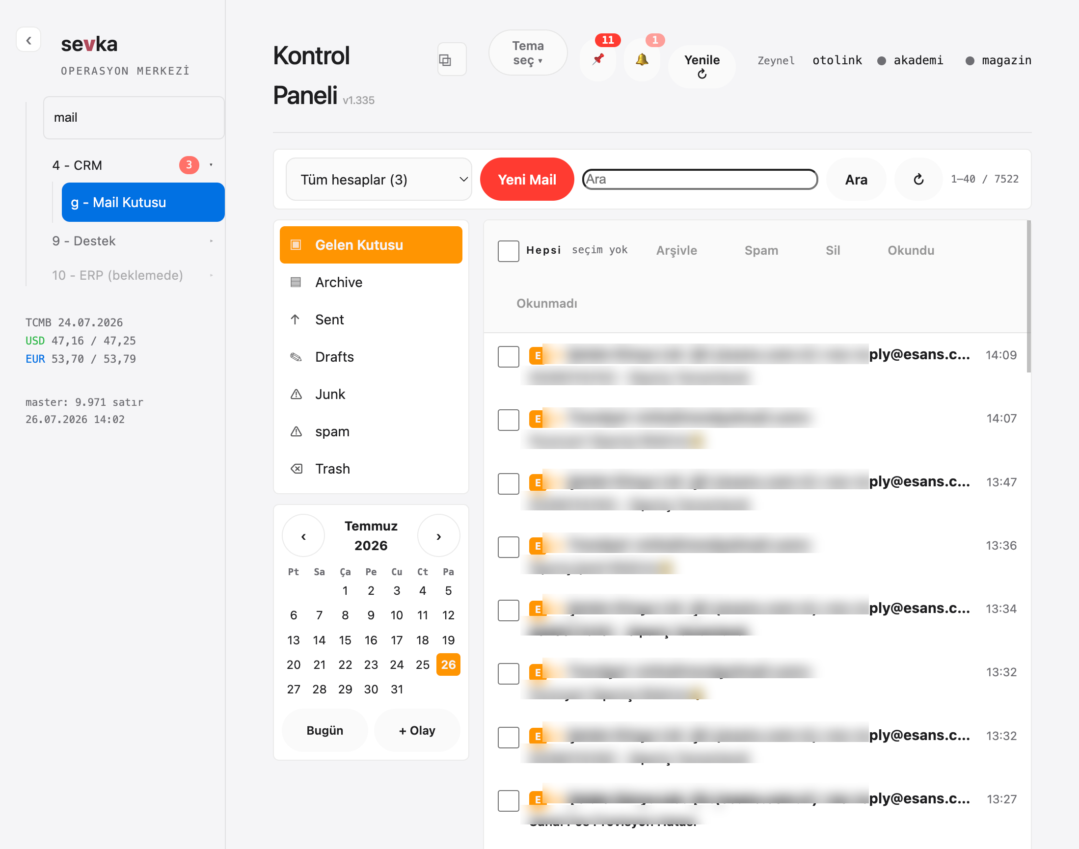Click the Yenile refresh button
Screen dimensions: 1079x849
tap(701, 67)
